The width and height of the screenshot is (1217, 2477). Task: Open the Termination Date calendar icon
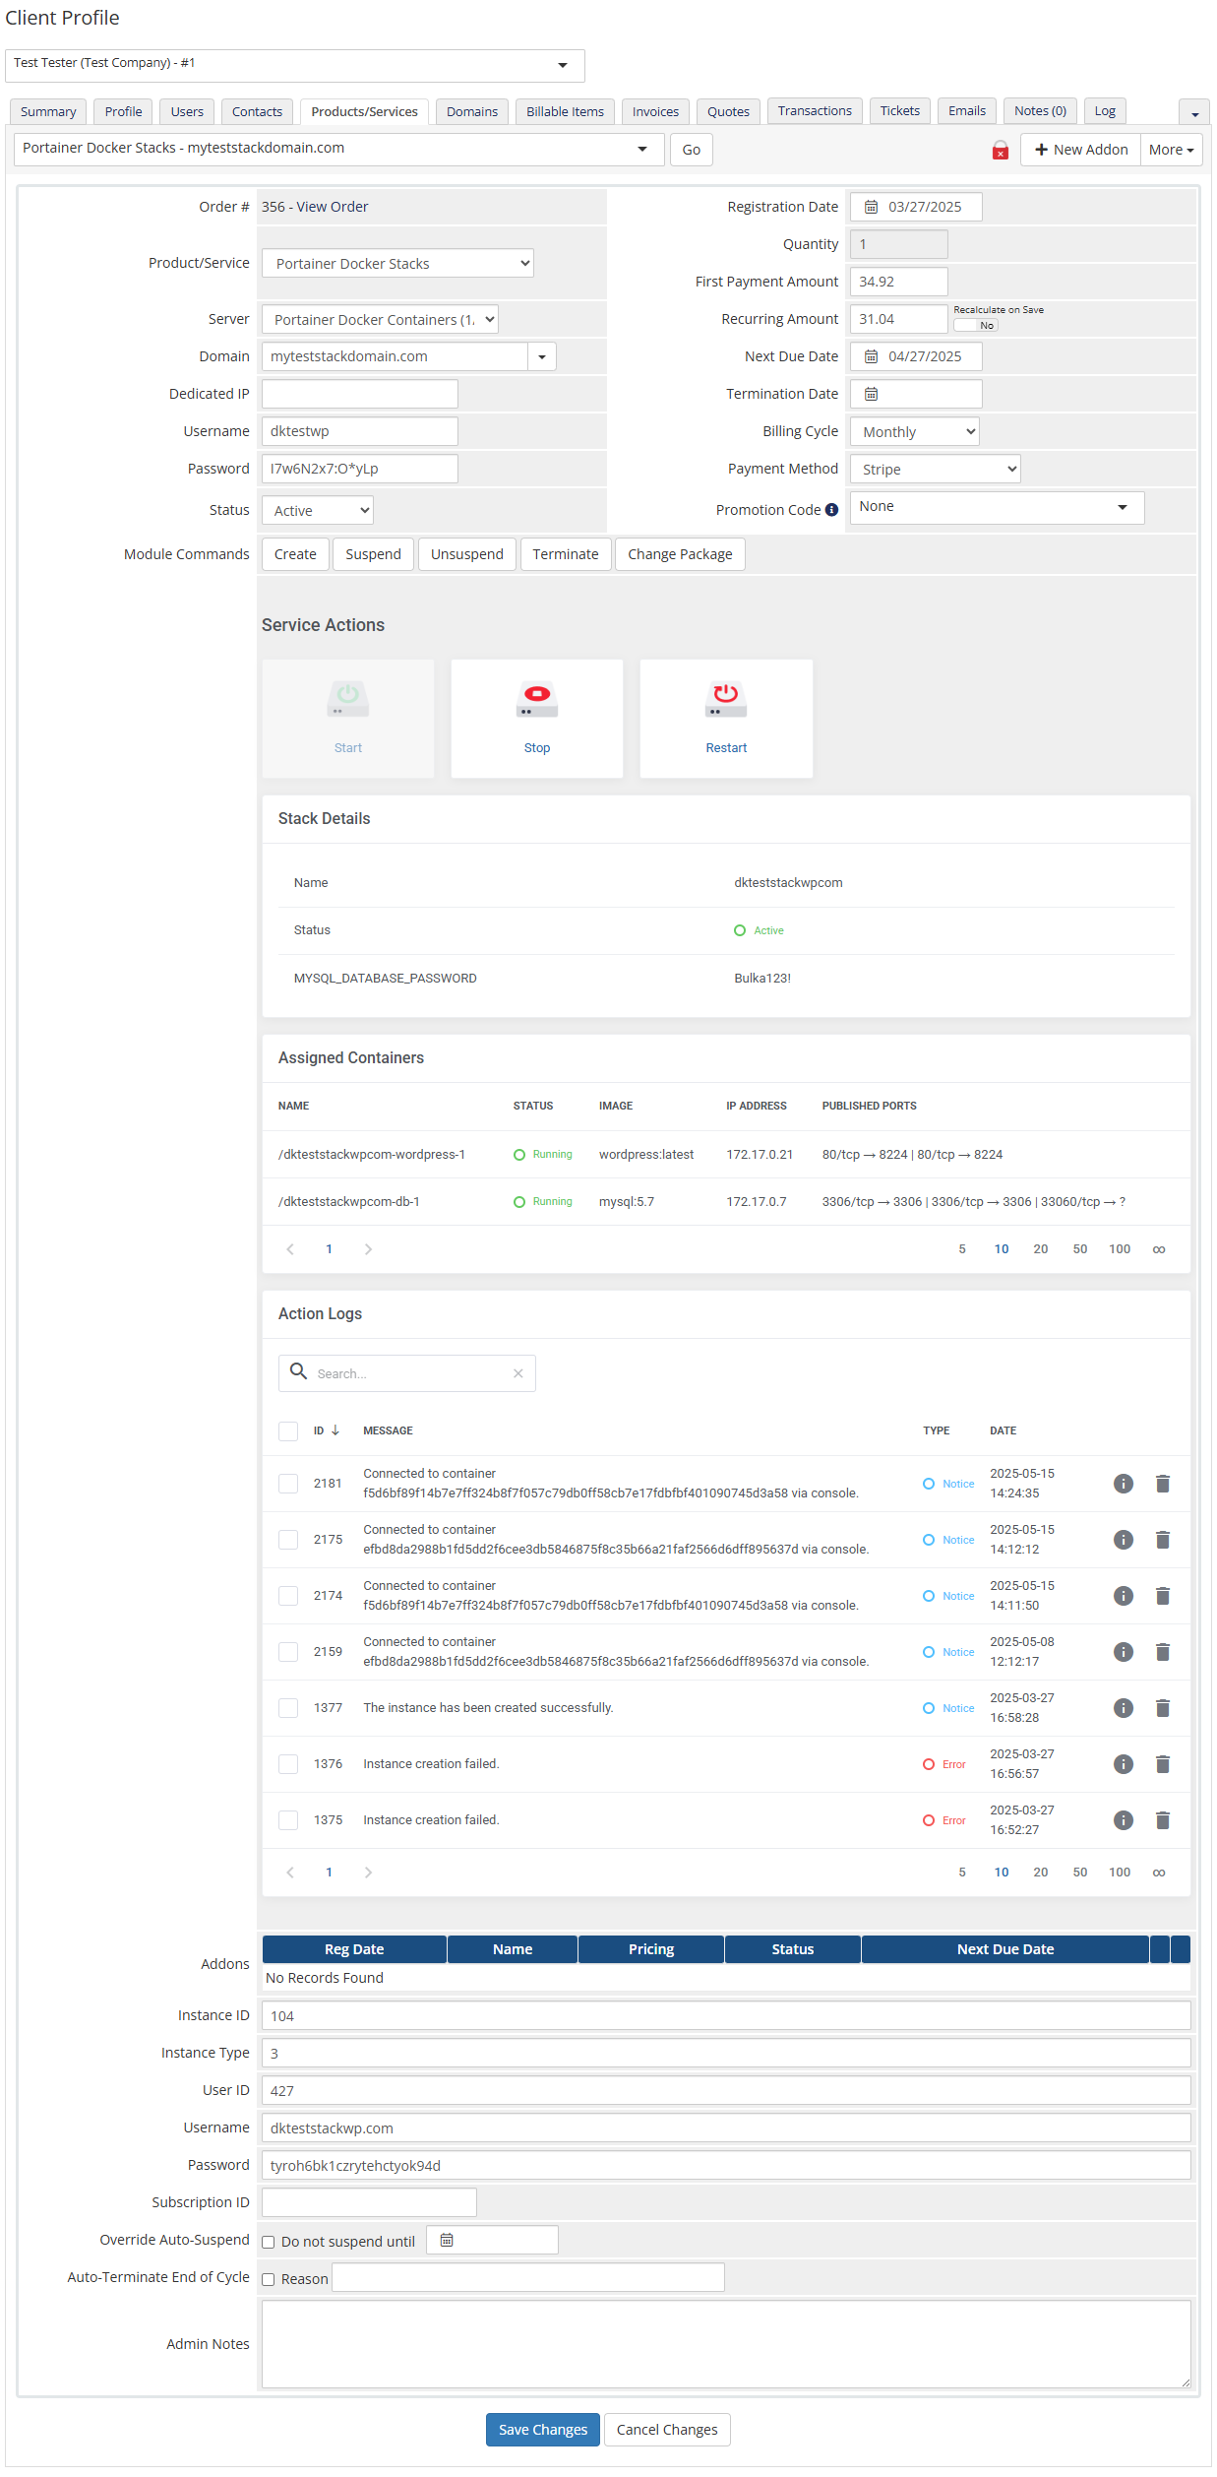(x=871, y=394)
